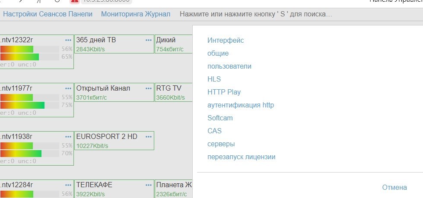Screen dimensions: 423x198
Task: Select Интерфейс settings section
Action: click(x=226, y=41)
